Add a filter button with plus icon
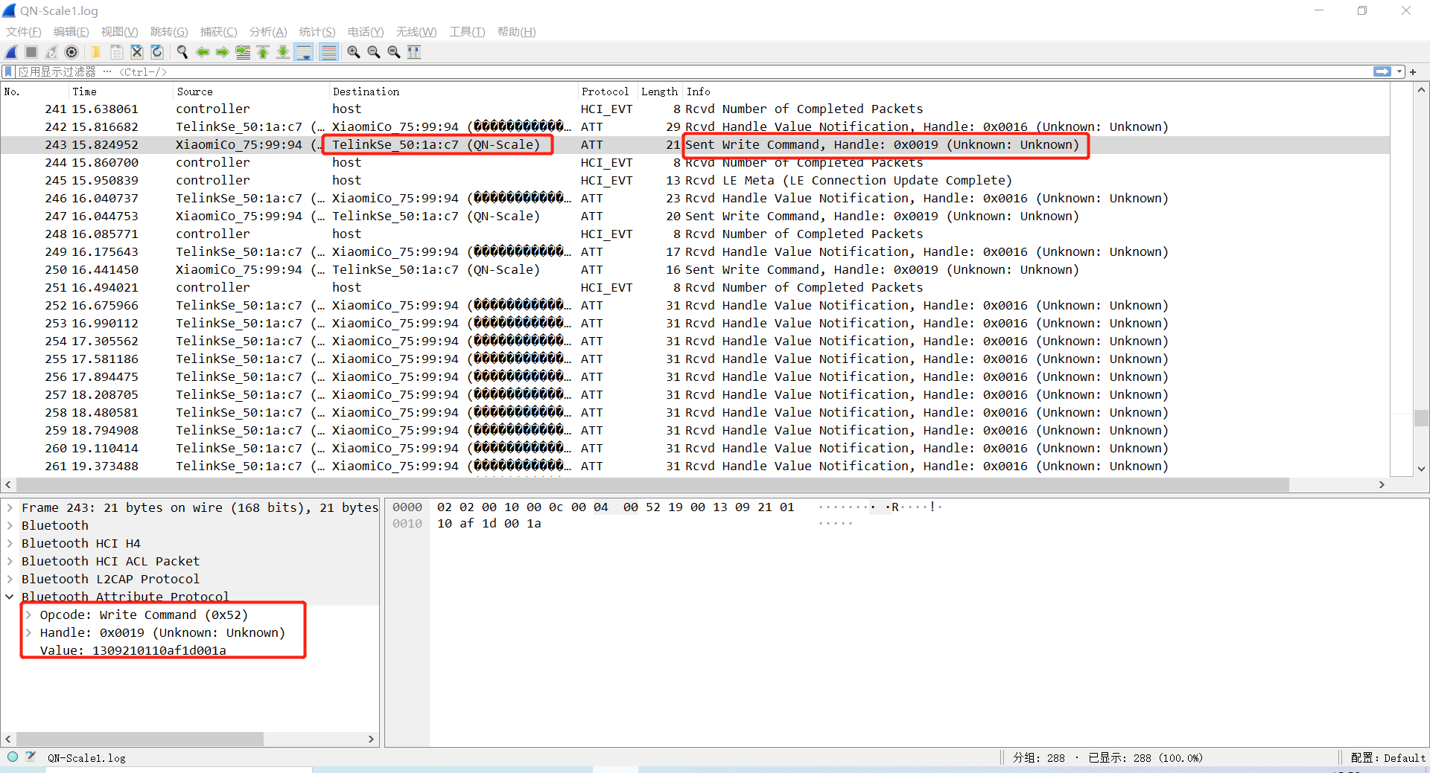This screenshot has height=773, width=1430. point(1413,71)
